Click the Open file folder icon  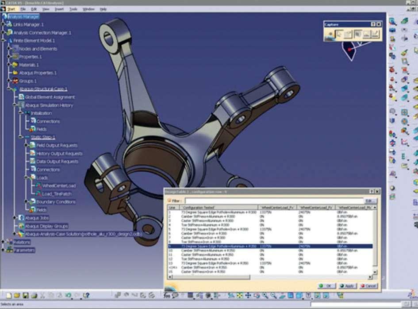pyautogui.click(x=17, y=295)
